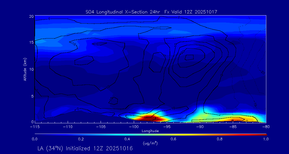
Task: Click the 0.6 label on the color scale
Action: (x=173, y=139)
